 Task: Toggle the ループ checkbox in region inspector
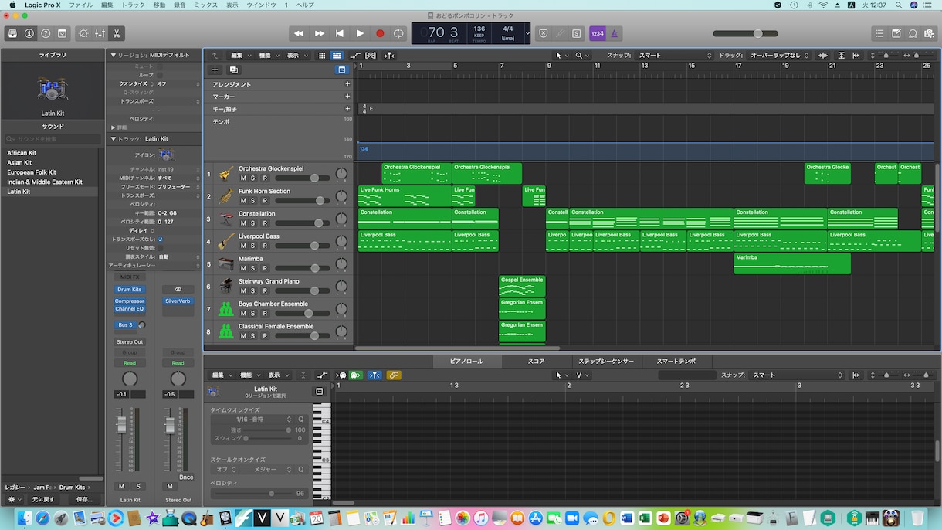coord(161,75)
